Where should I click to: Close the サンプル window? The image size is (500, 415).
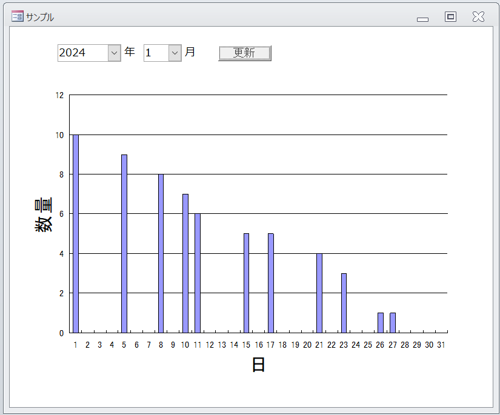click(478, 16)
